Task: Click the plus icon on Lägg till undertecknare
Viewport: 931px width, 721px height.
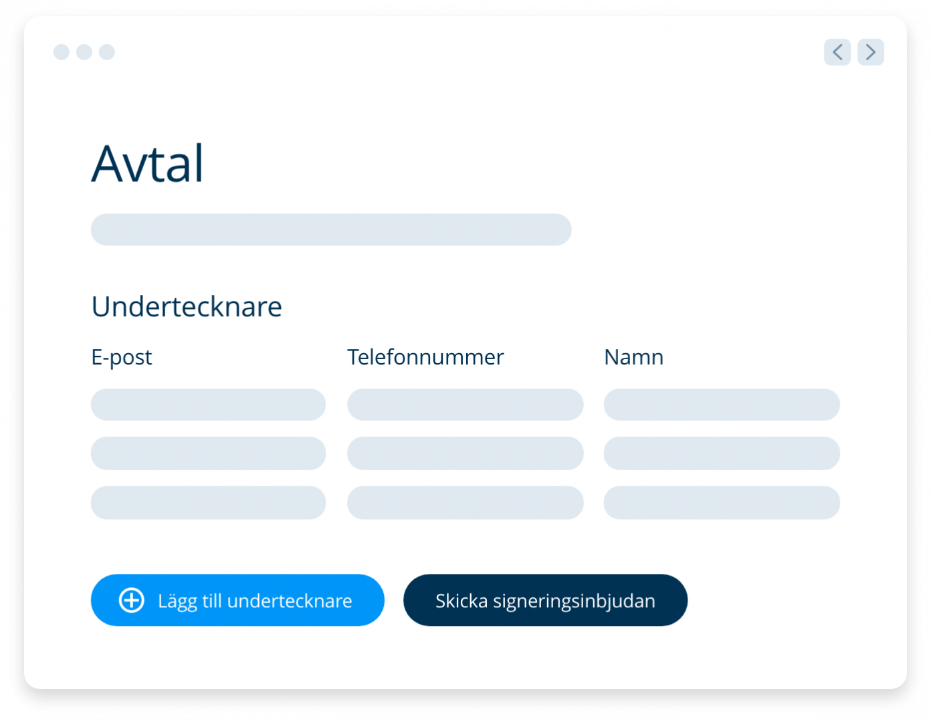Action: (x=131, y=600)
